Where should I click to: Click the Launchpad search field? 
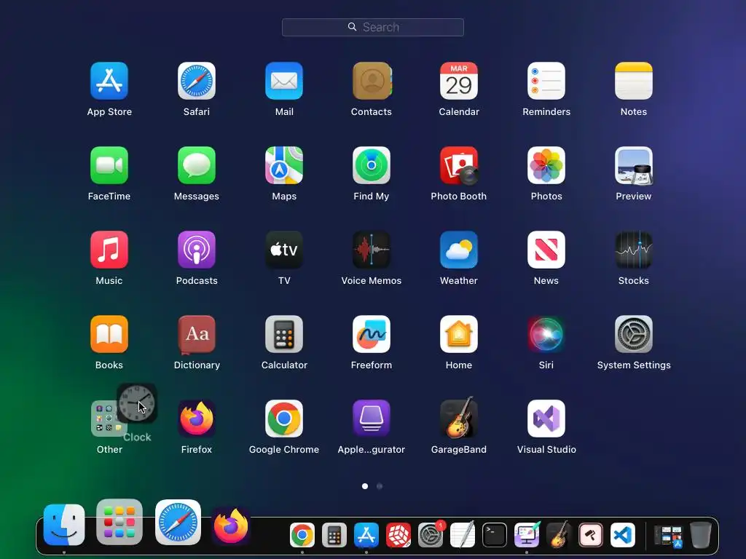(373, 27)
